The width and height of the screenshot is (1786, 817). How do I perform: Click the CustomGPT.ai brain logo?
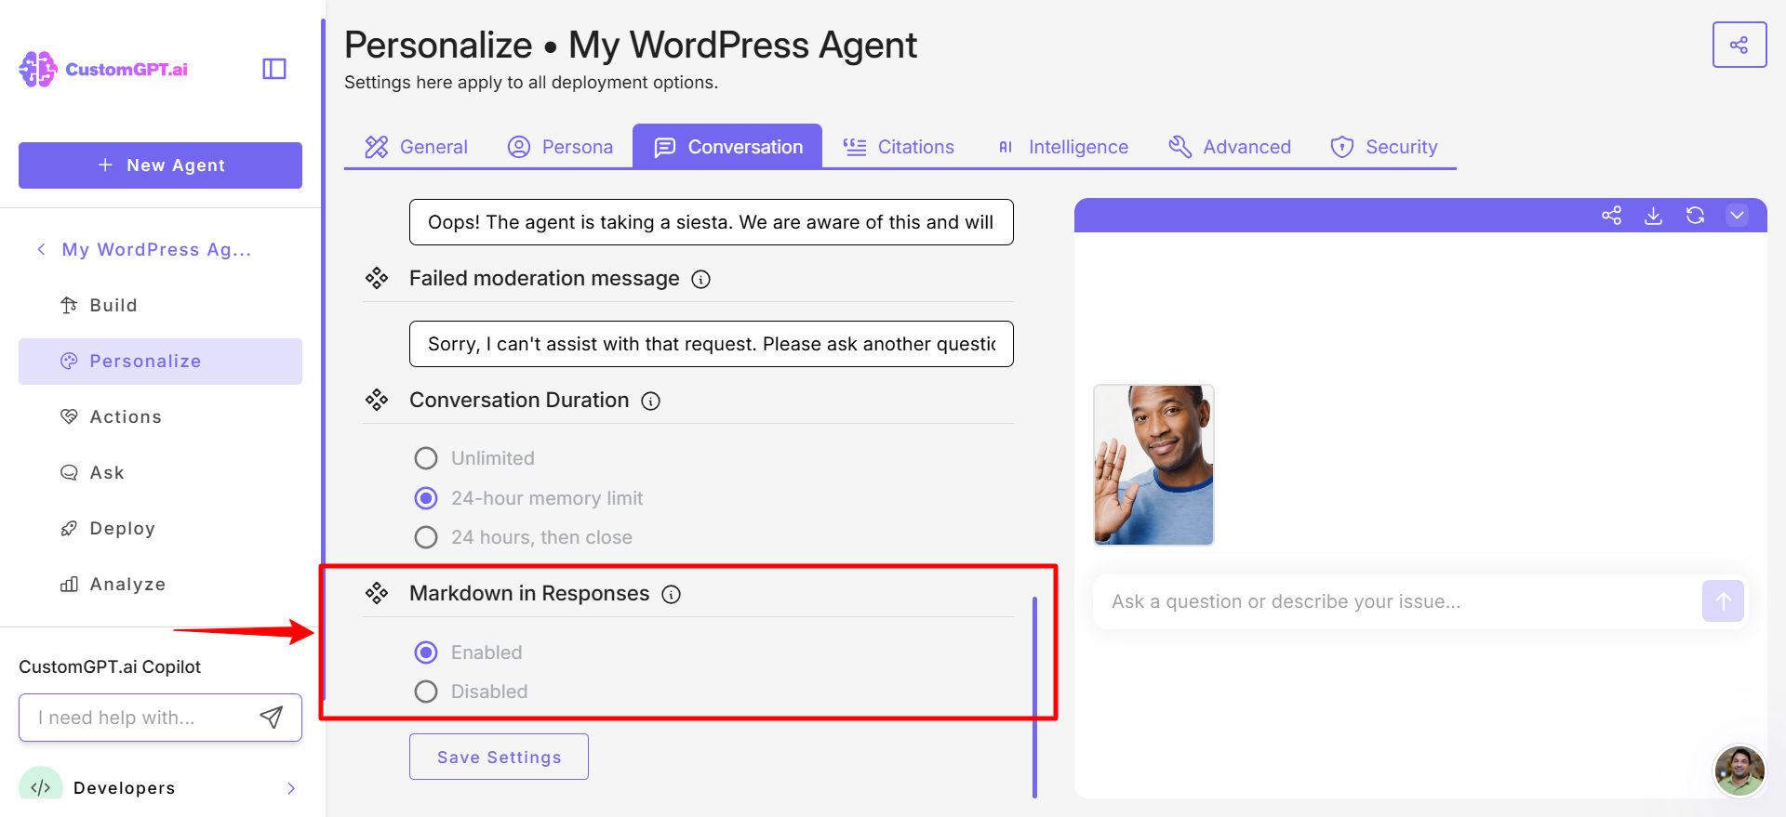(38, 70)
